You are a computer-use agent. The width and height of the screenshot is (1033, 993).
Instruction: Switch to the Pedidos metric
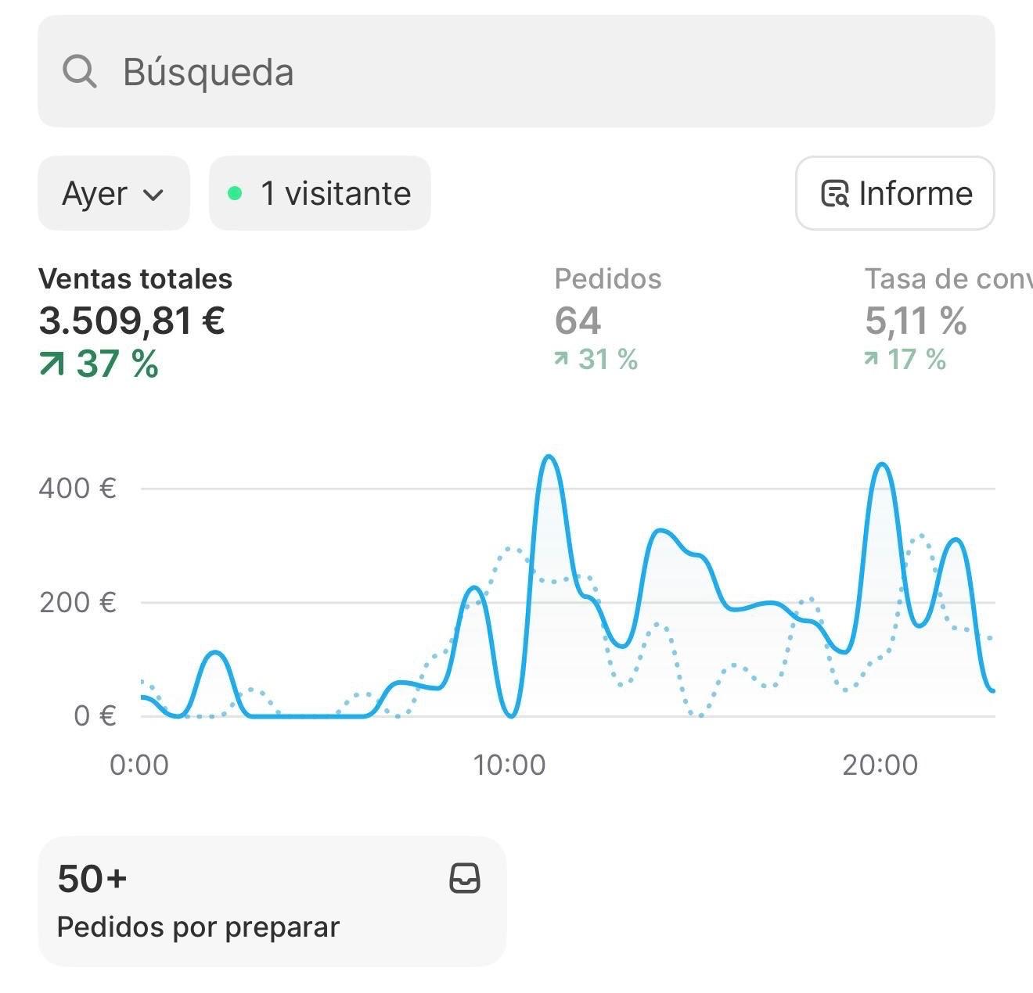click(x=607, y=279)
